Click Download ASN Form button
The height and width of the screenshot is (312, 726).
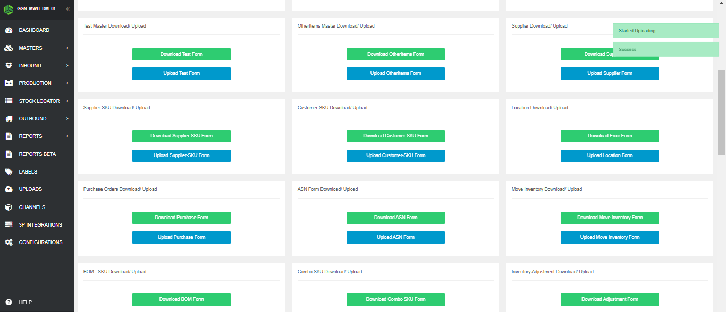pos(395,218)
